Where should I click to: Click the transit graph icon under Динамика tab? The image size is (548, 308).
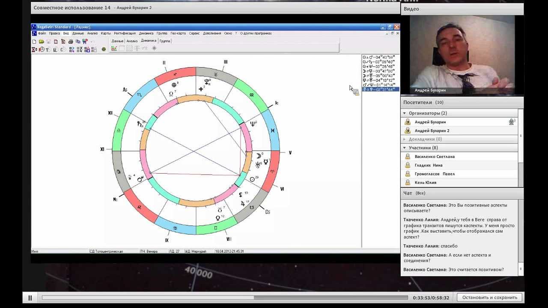(x=114, y=48)
